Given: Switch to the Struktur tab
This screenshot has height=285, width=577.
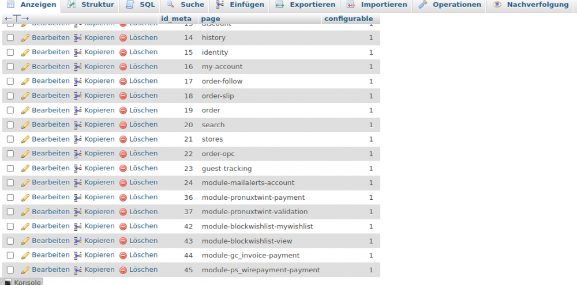Looking at the screenshot, I should click(90, 5).
